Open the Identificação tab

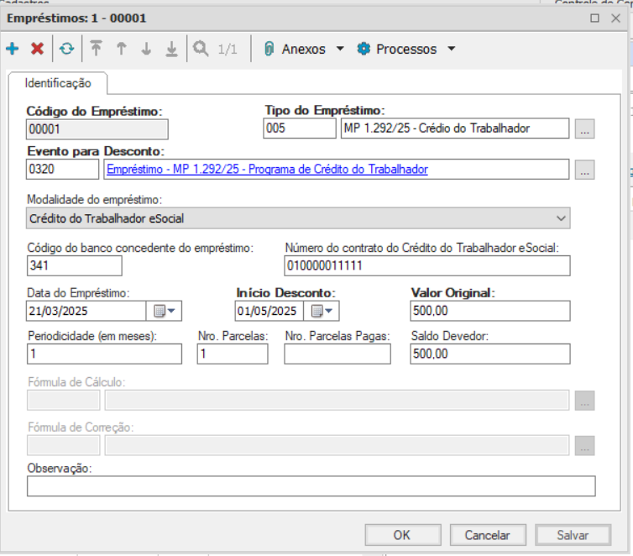coord(58,83)
